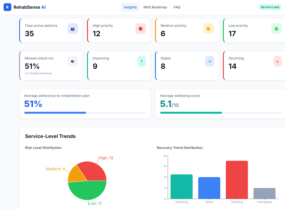Image resolution: width=285 pixels, height=209 pixels.
Task: Click the 'Improving' x-axis label
Action: (181, 202)
